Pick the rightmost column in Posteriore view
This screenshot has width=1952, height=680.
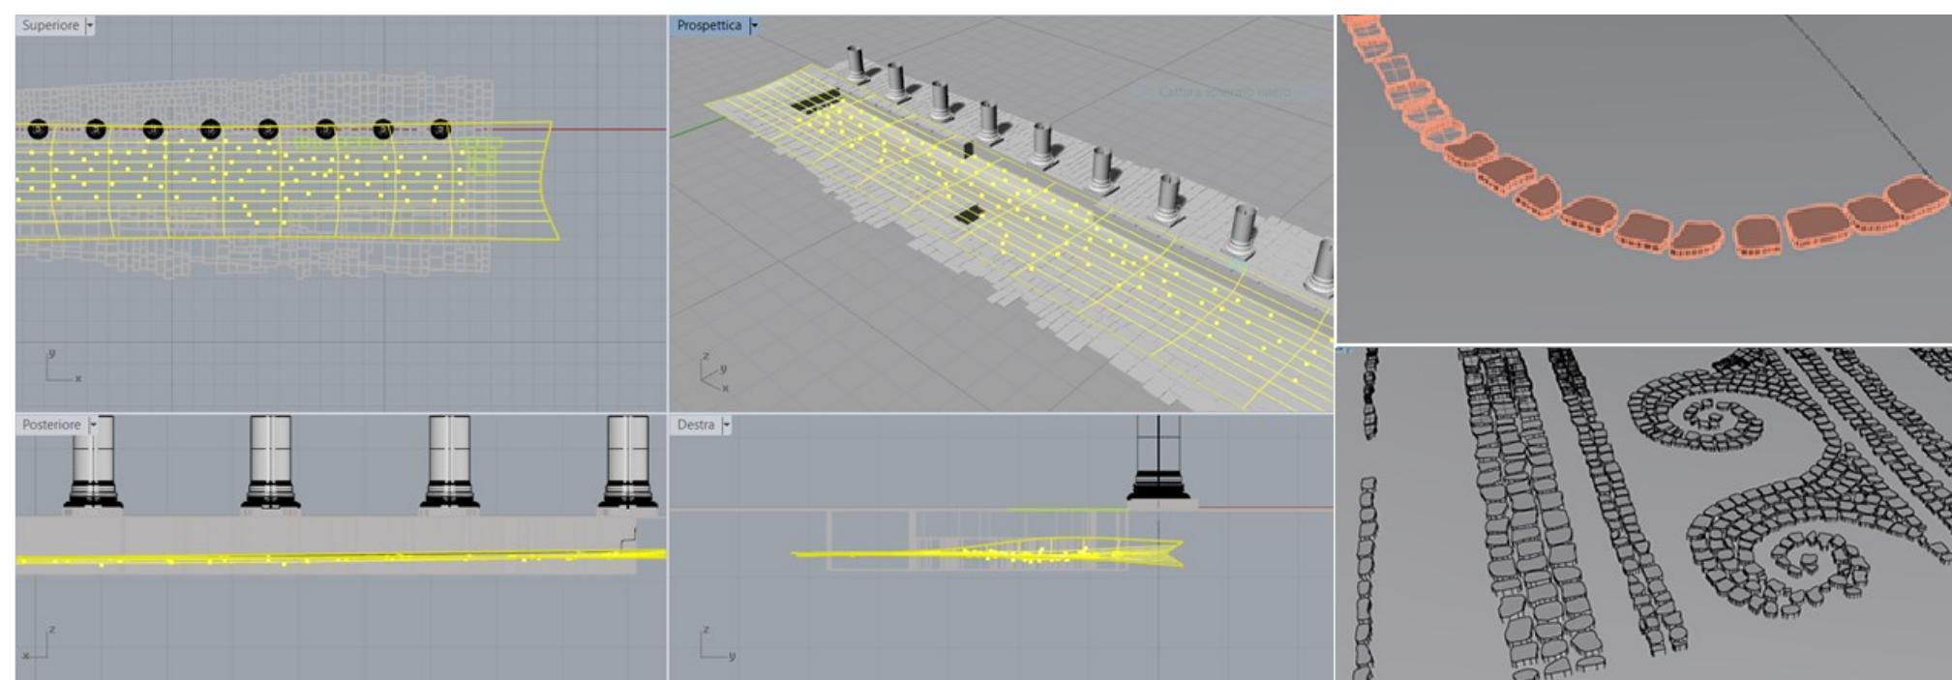pos(627,462)
